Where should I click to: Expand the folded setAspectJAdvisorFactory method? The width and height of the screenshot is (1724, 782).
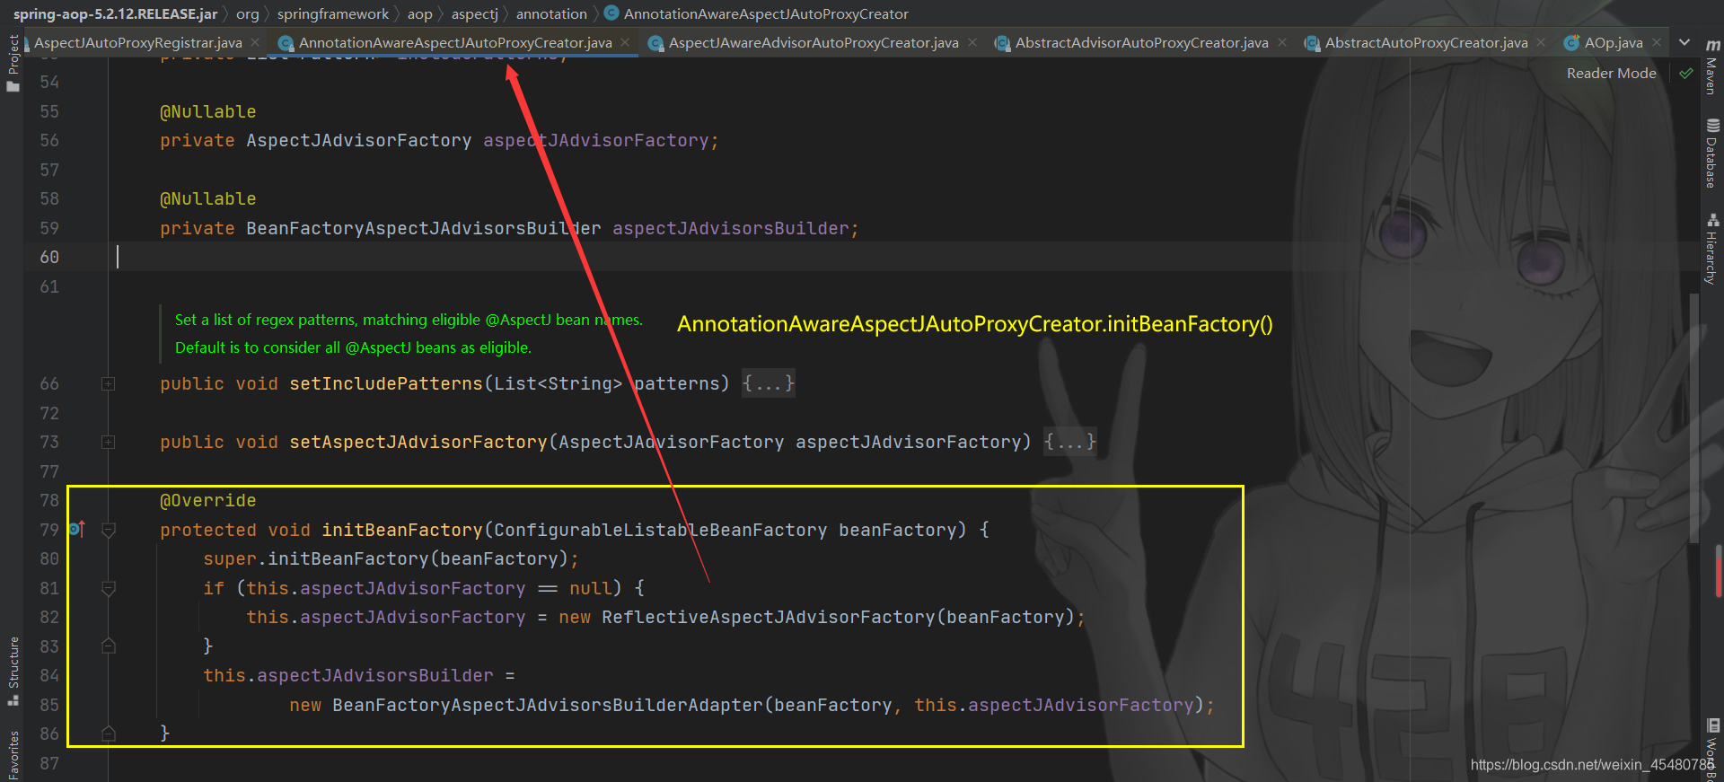click(108, 443)
